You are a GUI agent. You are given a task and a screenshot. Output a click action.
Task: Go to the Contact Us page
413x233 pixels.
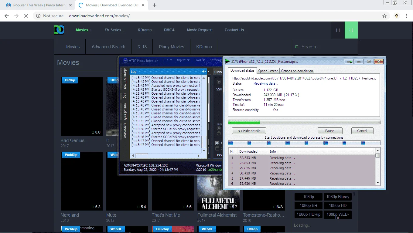(x=234, y=30)
